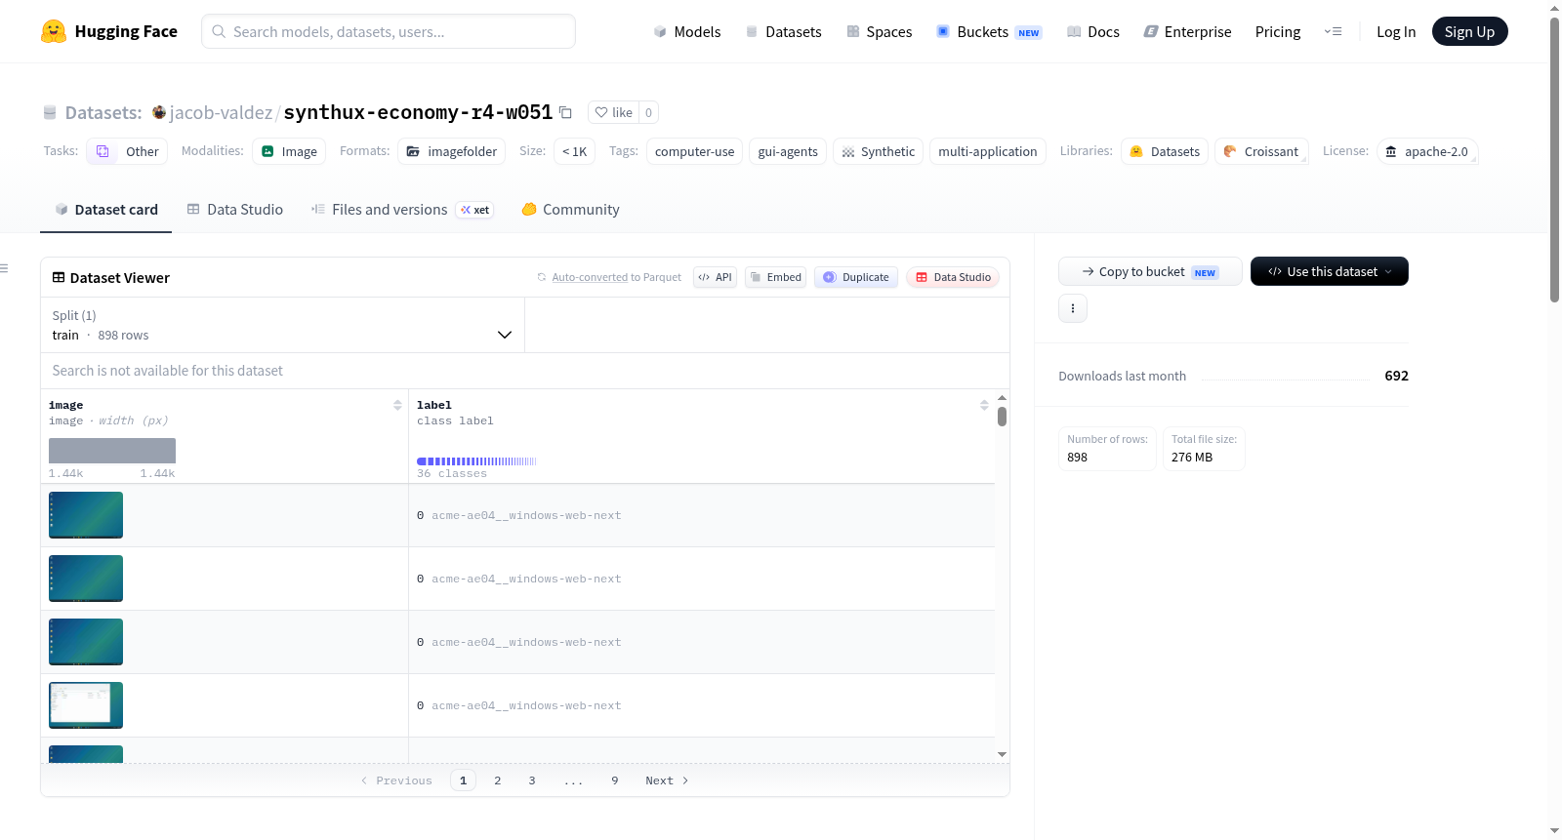Viewport: 1562px width, 840px height.
Task: Go to page 9
Action: 615,780
